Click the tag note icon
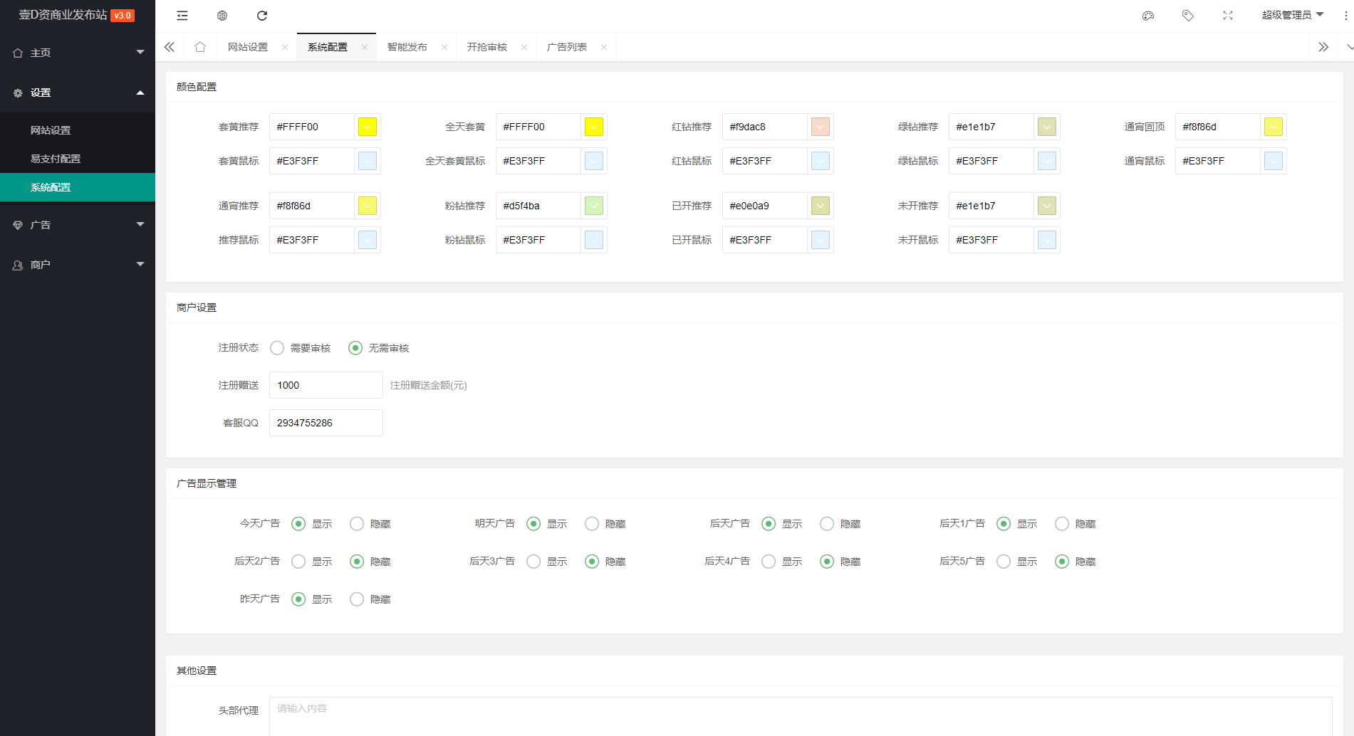Viewport: 1354px width, 736px height. 1188,16
